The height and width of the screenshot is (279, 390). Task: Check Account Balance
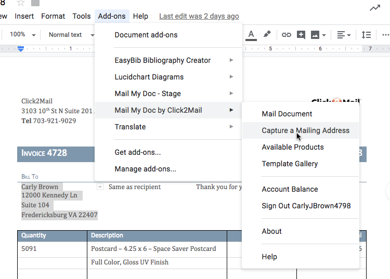301,189
